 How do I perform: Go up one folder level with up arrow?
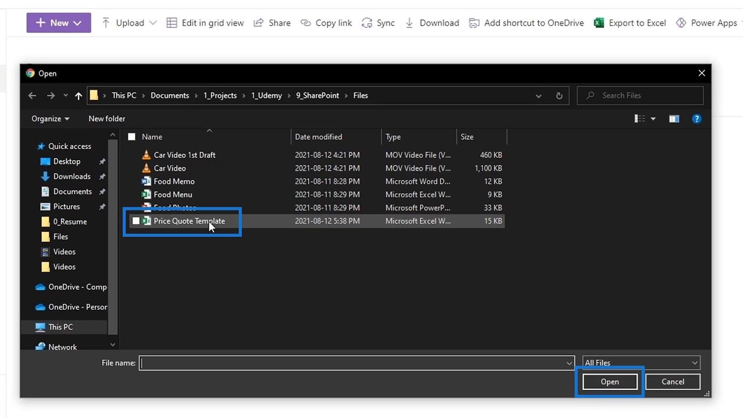[78, 96]
